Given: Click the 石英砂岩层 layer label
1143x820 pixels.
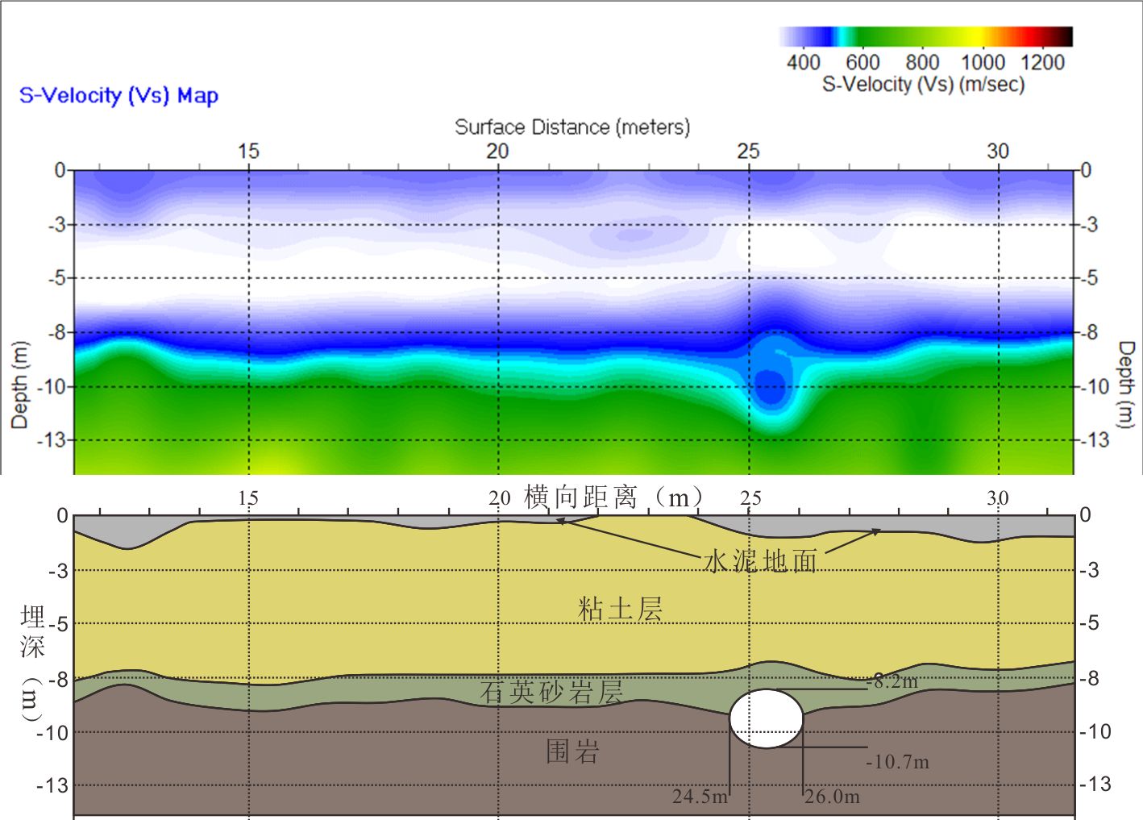Looking at the screenshot, I should tap(551, 692).
